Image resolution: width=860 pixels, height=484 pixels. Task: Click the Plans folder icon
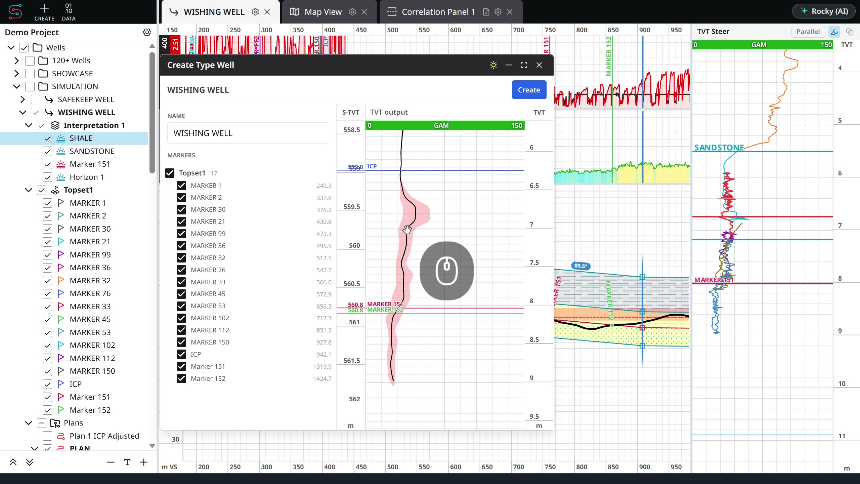pos(55,423)
